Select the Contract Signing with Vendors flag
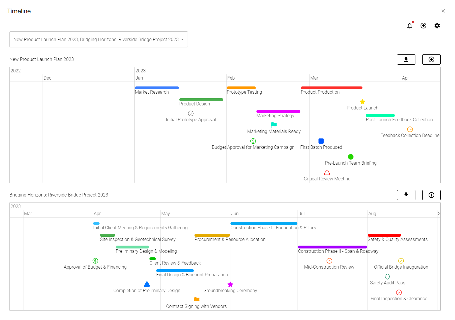Screen dimensions: 455x320 coord(197,300)
